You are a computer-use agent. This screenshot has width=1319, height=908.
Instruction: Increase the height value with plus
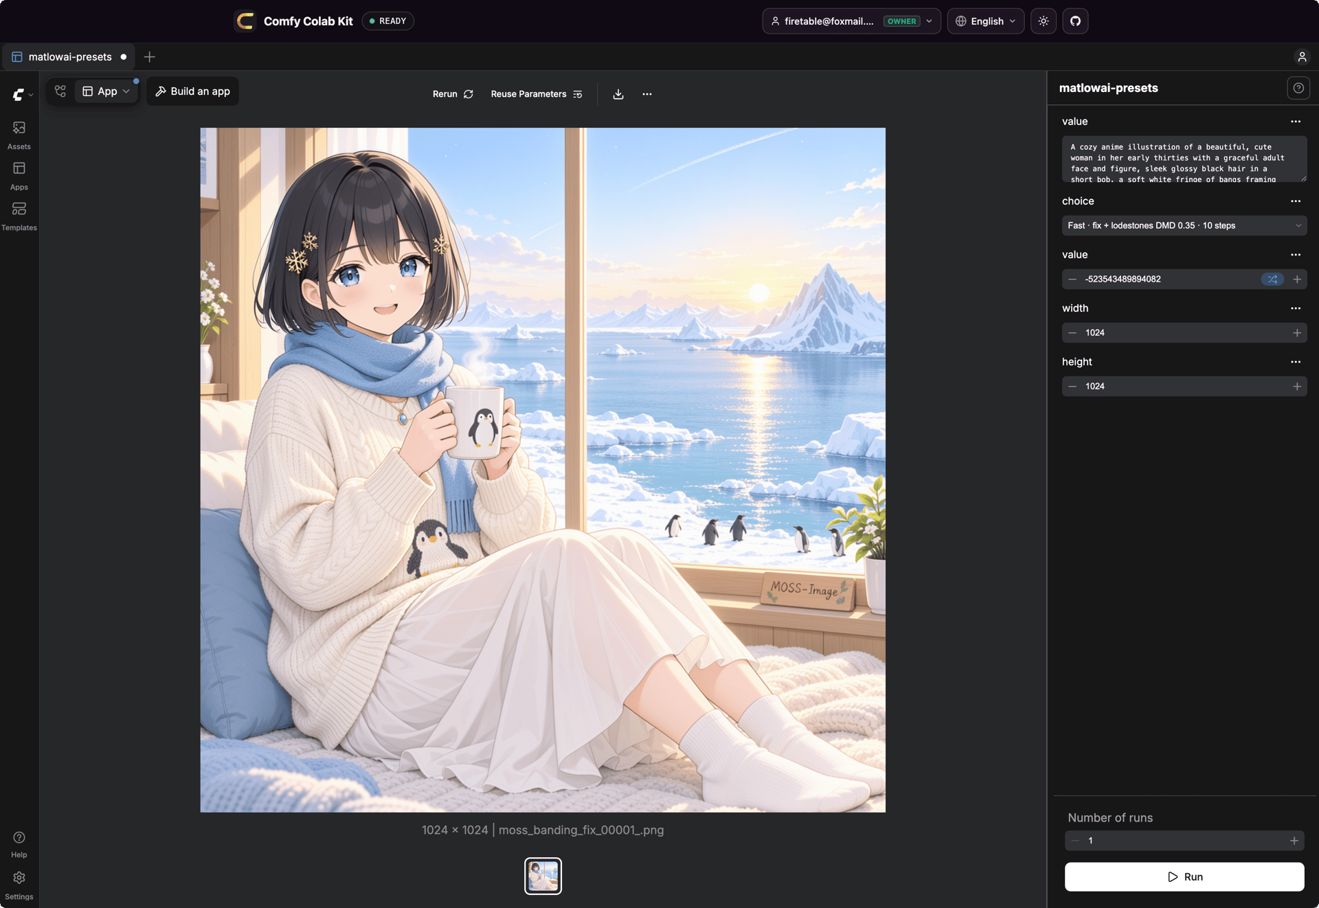click(x=1297, y=387)
